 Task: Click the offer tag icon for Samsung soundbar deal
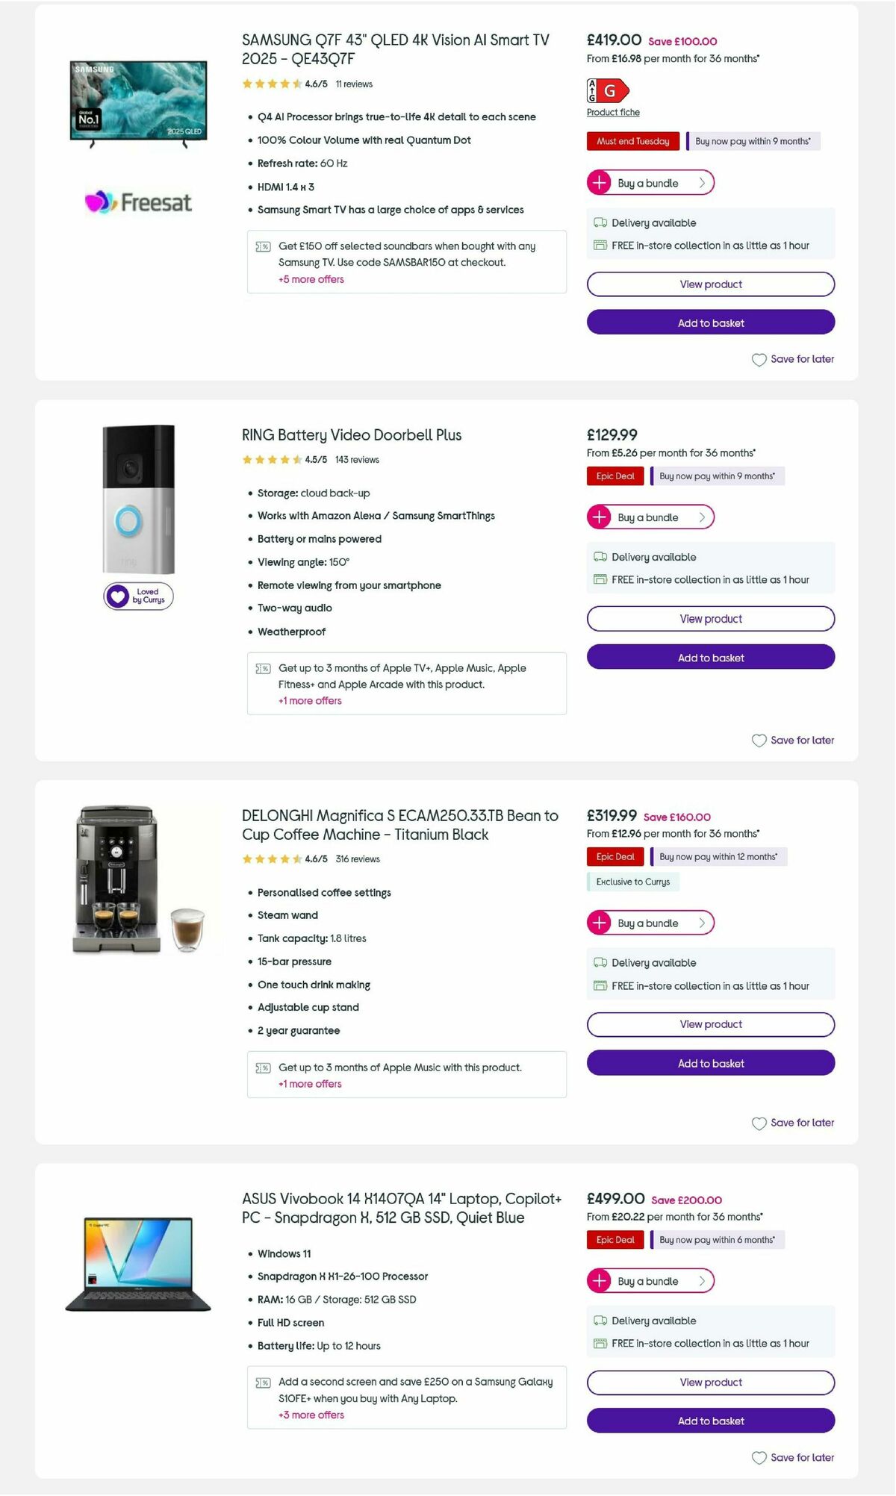[262, 246]
